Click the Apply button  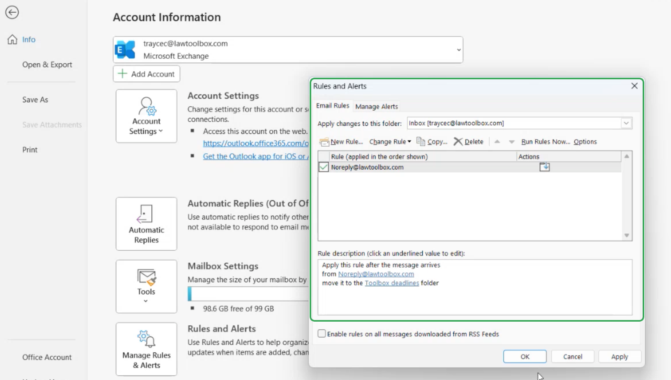click(620, 357)
